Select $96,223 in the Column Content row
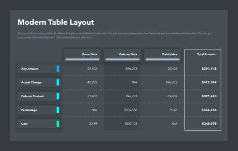238x151 pixels. tap(131, 96)
